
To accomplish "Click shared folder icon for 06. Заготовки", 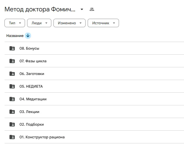I will pos(12,74).
